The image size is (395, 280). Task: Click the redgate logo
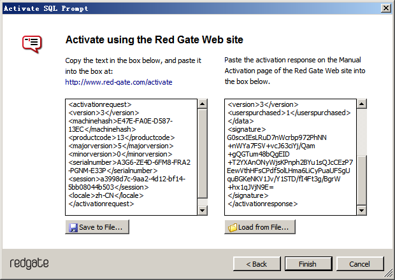click(x=29, y=263)
